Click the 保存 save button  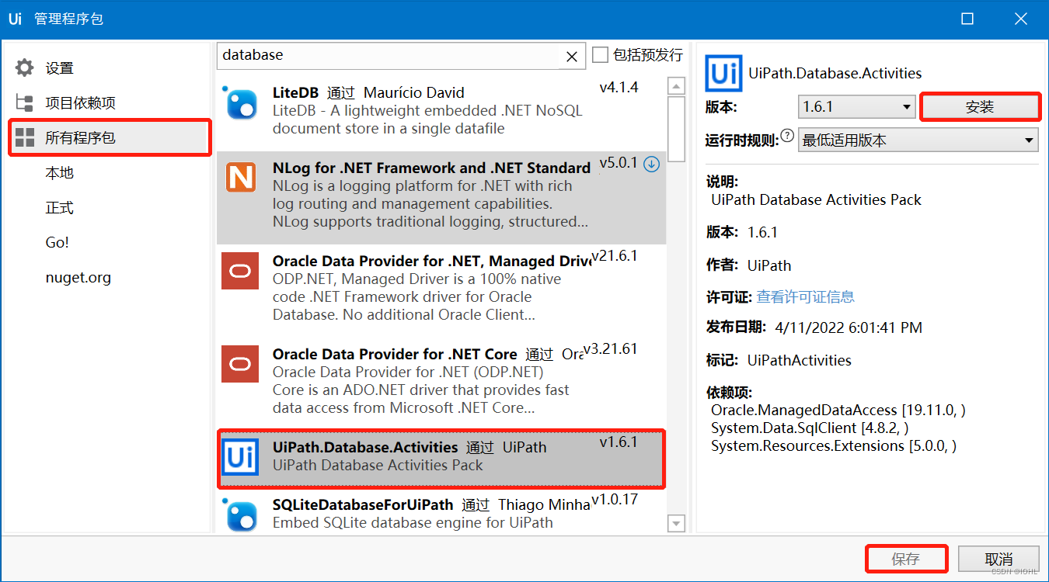tap(906, 559)
